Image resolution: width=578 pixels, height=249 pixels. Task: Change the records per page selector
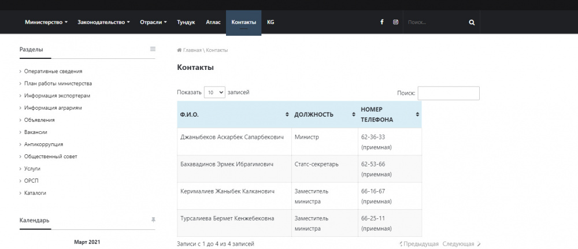point(214,92)
